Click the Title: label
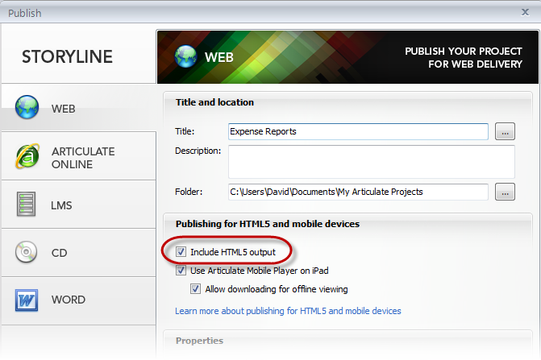Image resolution: width=541 pixels, height=360 pixels. pos(185,131)
